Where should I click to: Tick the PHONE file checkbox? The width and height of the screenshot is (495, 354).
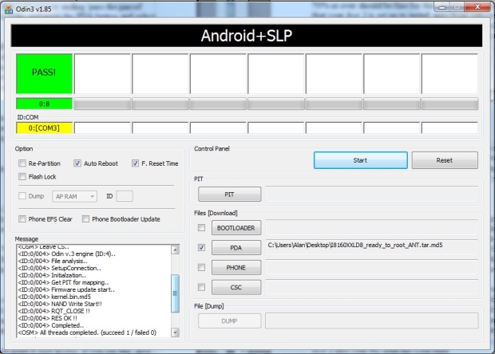click(x=201, y=267)
